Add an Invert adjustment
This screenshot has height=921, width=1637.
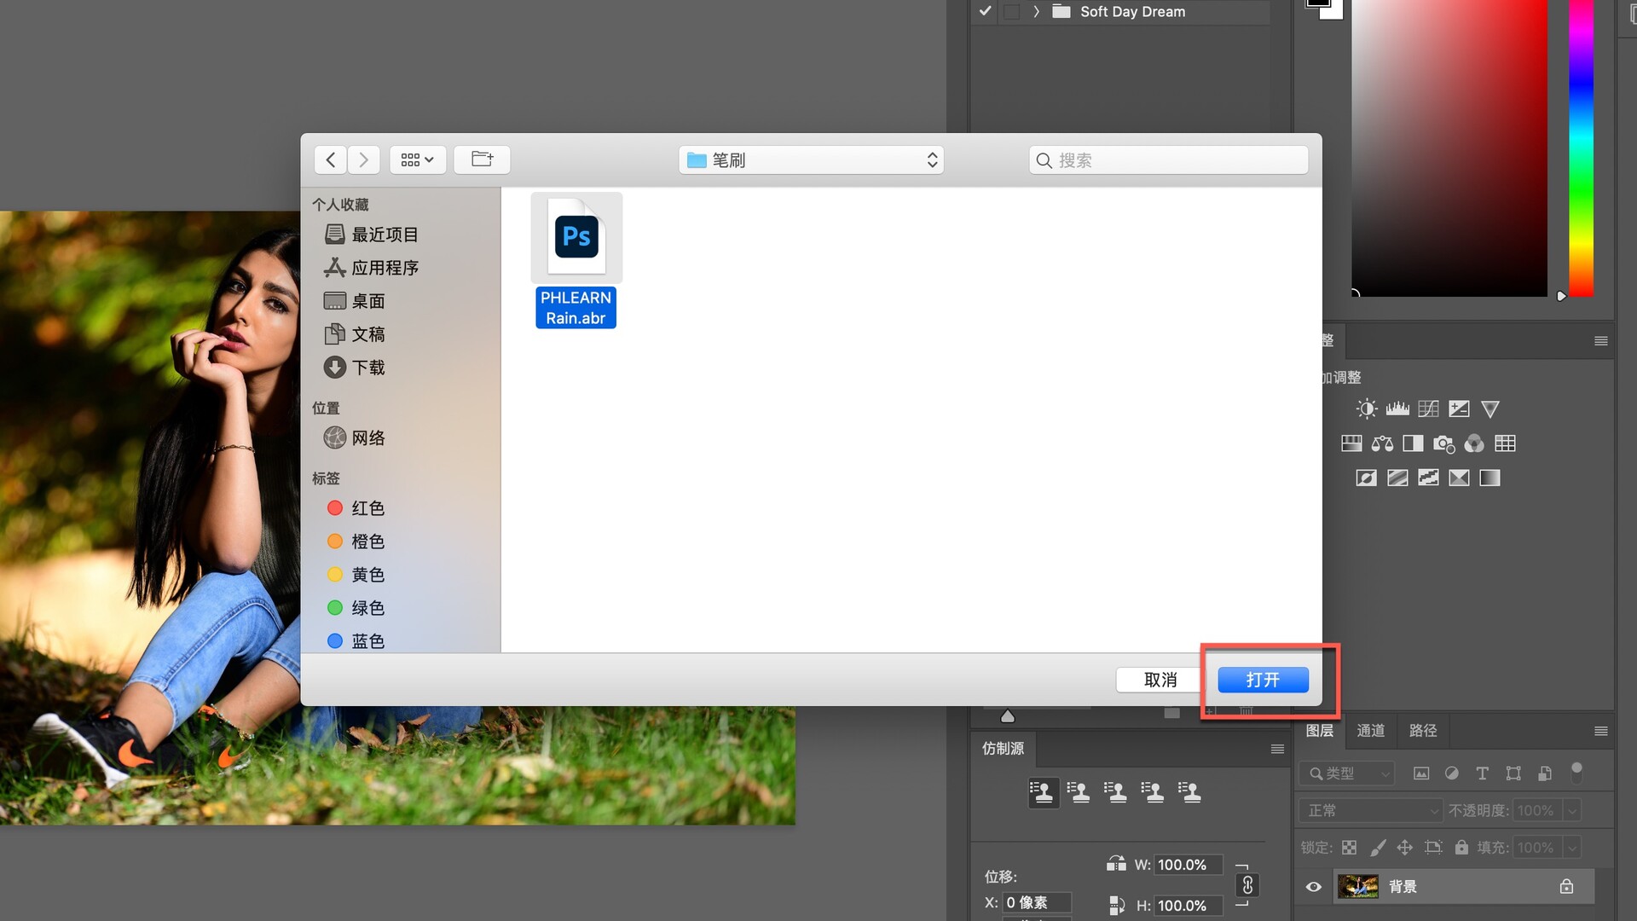coord(1367,478)
